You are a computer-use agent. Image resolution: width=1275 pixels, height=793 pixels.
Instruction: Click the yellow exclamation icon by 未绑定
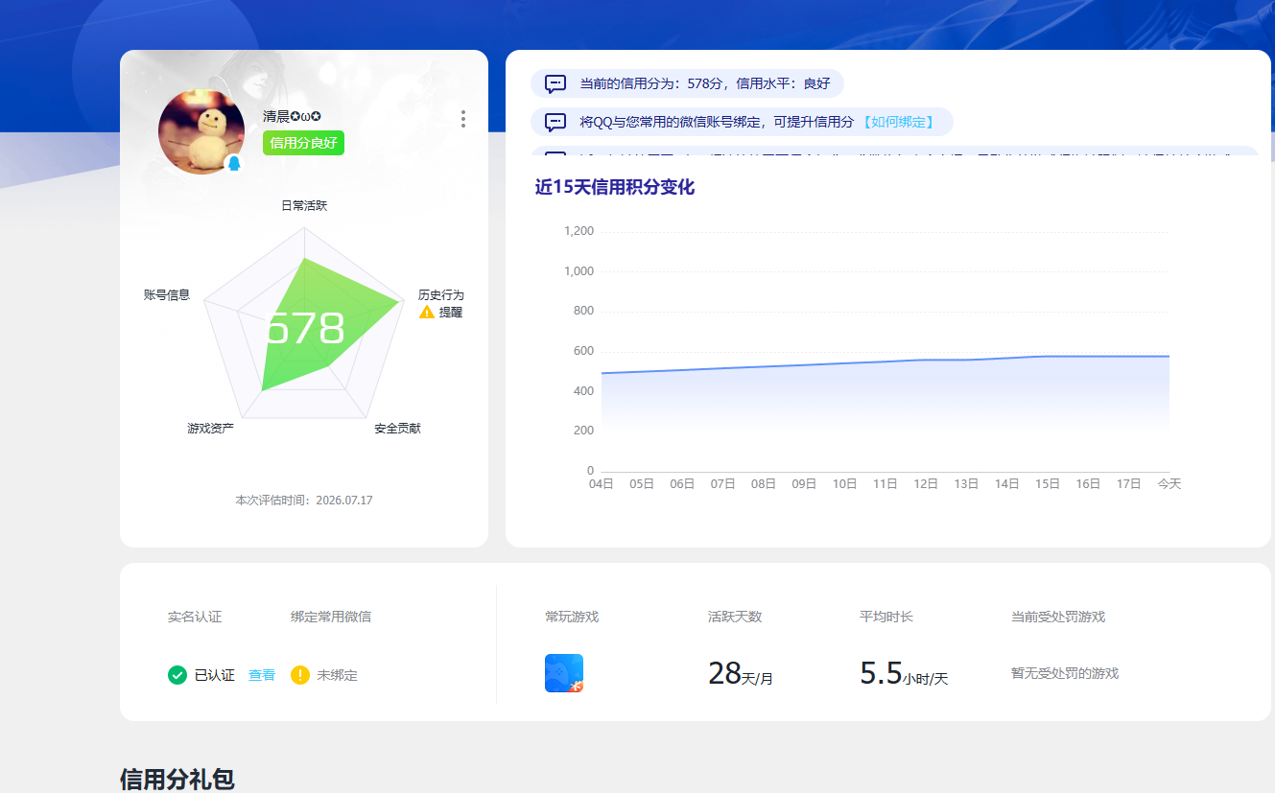[x=300, y=675]
